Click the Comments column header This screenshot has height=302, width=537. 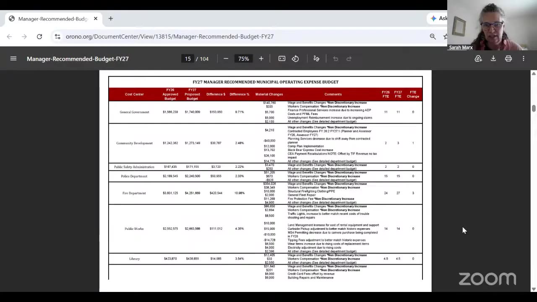[x=333, y=94]
